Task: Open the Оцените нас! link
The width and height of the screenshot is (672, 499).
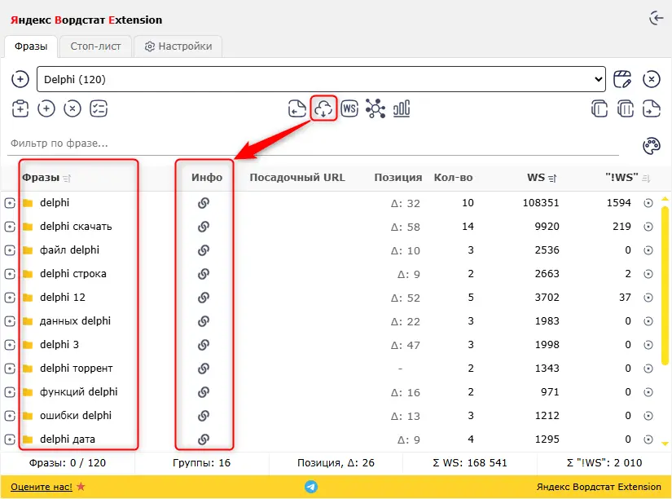Action: (42, 487)
